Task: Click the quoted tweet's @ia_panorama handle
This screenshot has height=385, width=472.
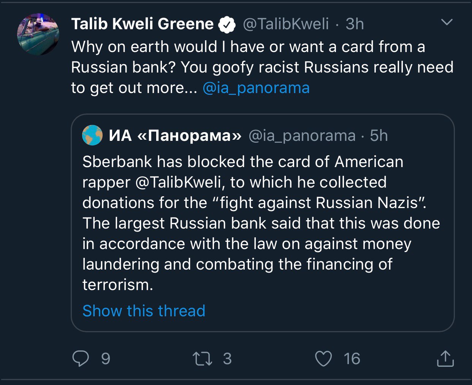Action: [302, 136]
